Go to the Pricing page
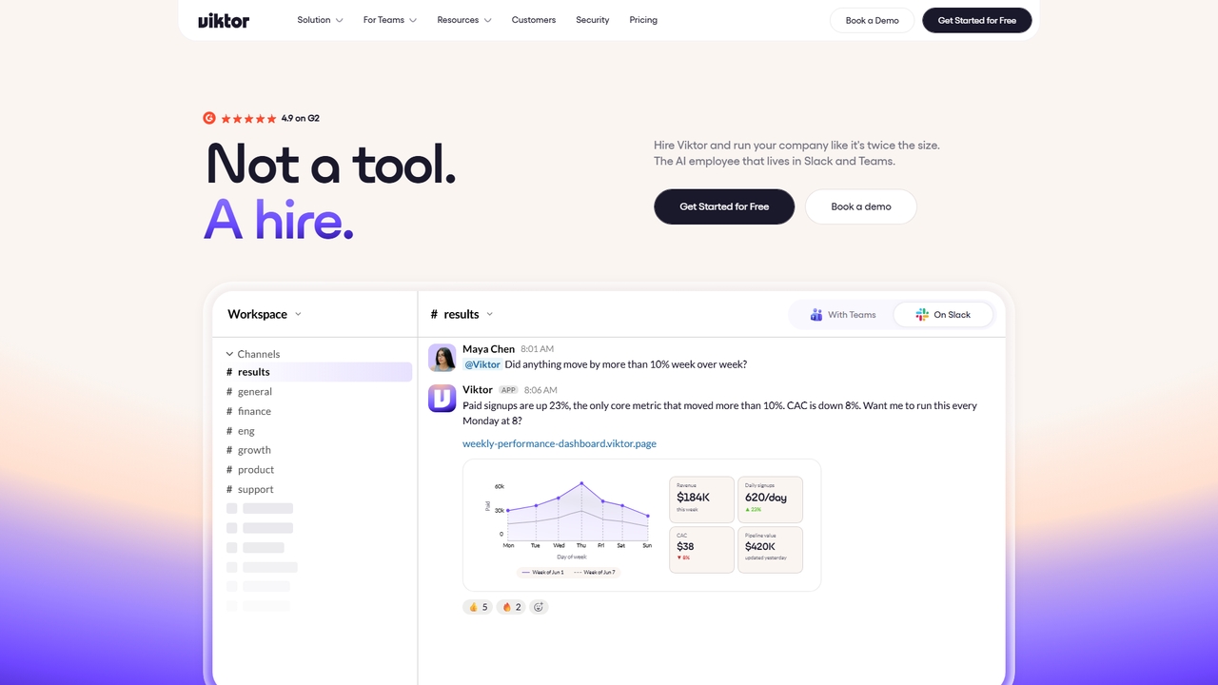The height and width of the screenshot is (685, 1218). click(x=643, y=20)
